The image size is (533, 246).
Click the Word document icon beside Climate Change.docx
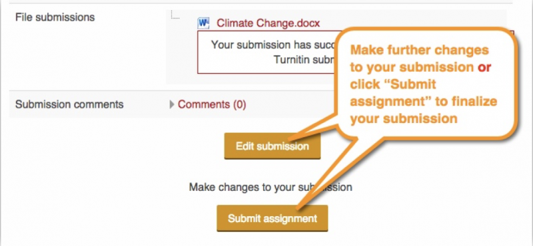tap(203, 23)
